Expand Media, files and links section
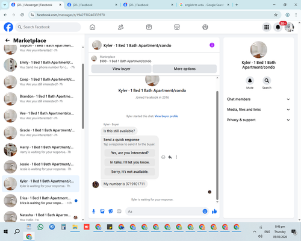The width and height of the screenshot is (301, 241). point(258,110)
